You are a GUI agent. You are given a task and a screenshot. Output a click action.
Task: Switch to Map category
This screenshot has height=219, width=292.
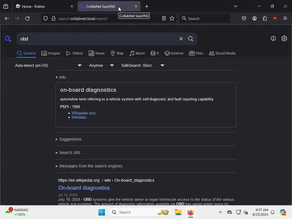[x=117, y=53]
